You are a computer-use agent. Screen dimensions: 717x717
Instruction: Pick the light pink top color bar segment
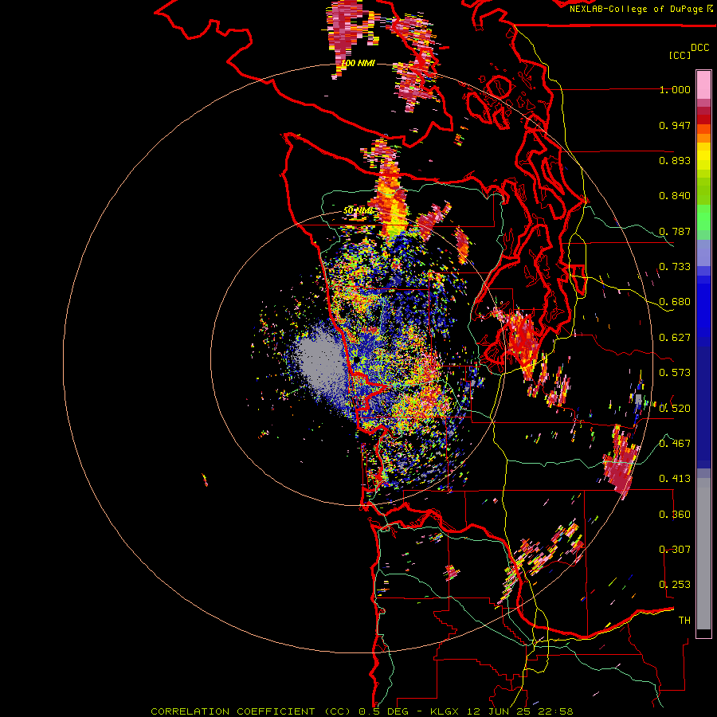tap(703, 85)
